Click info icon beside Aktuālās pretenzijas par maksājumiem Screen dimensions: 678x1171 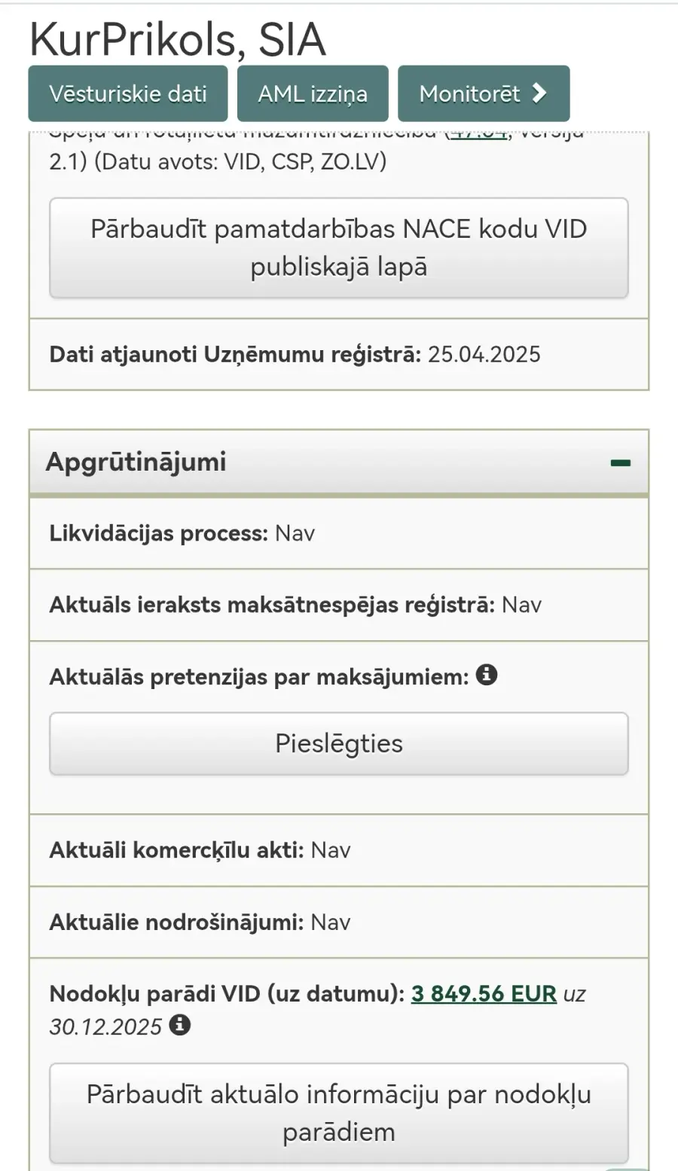pos(487,675)
